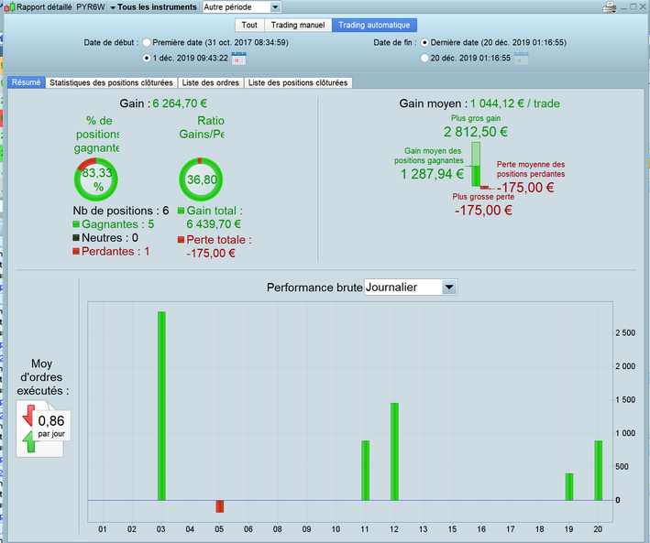Click the green bar for day 12
Viewport: 650px width, 543px height.
[x=394, y=451]
